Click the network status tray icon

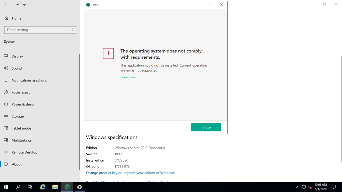point(304,187)
